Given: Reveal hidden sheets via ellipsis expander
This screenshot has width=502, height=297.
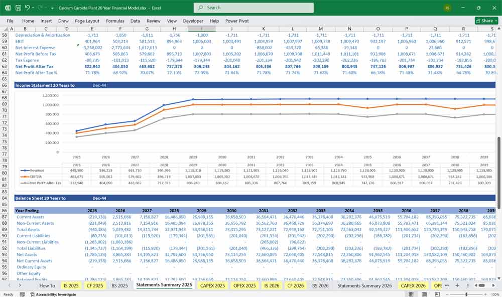Looking at the screenshot, I should [x=447, y=285].
